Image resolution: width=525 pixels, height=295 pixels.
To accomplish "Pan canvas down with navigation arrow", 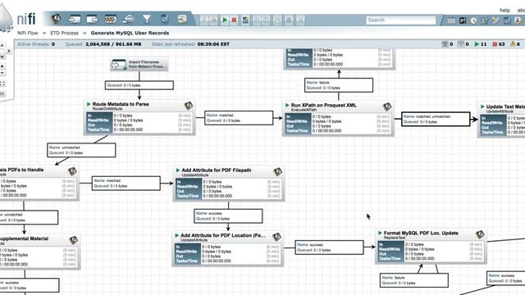I will click(2, 57).
